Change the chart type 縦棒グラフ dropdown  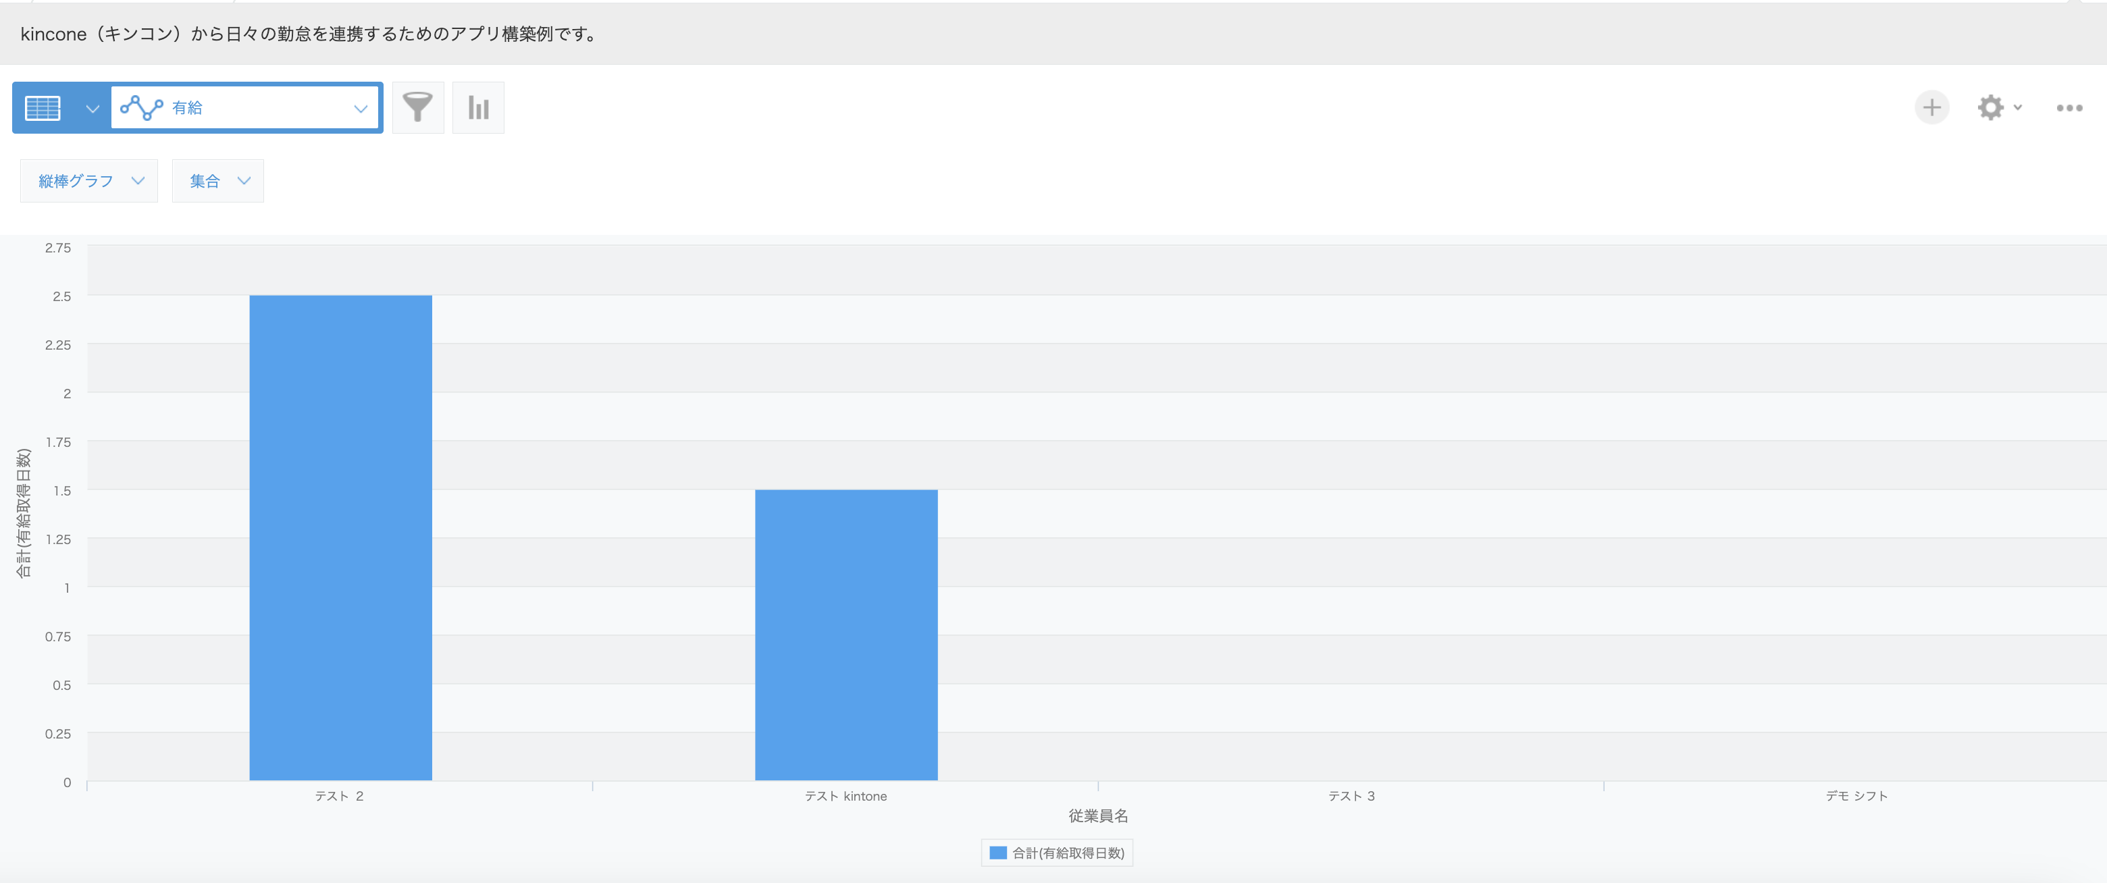[89, 181]
